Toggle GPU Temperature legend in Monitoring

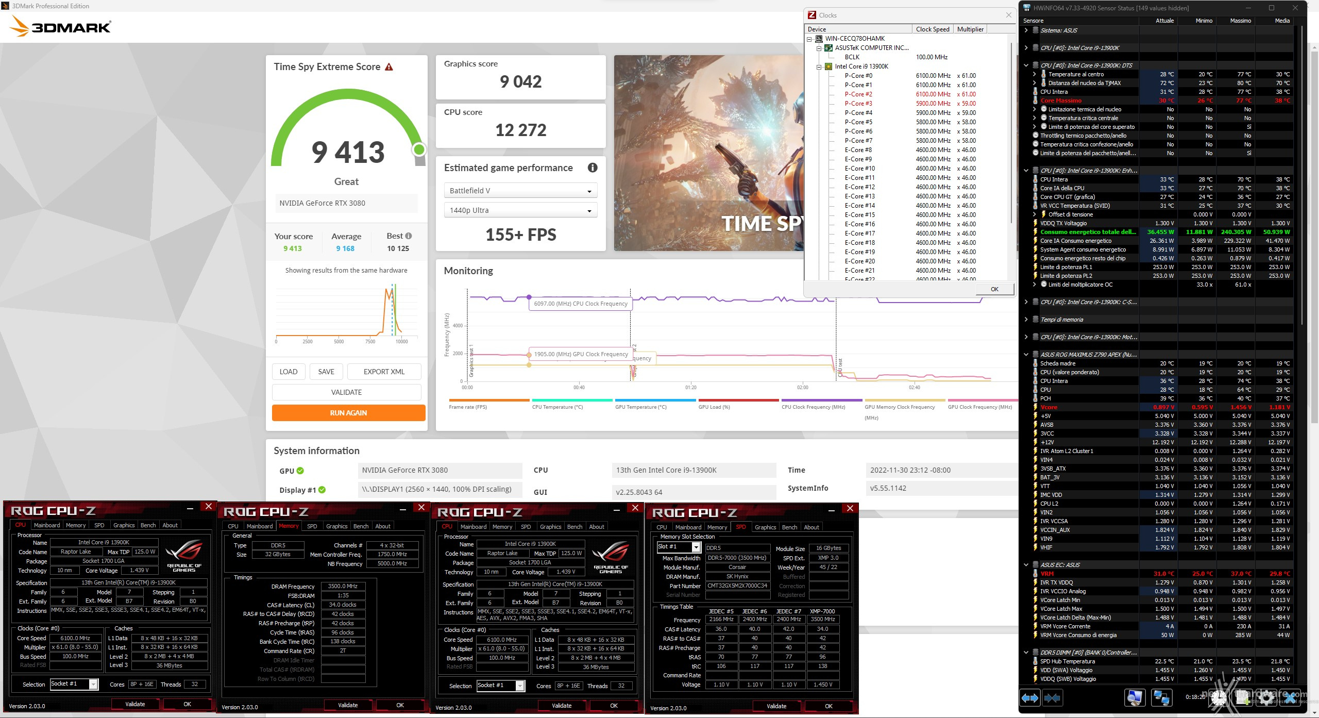655,404
